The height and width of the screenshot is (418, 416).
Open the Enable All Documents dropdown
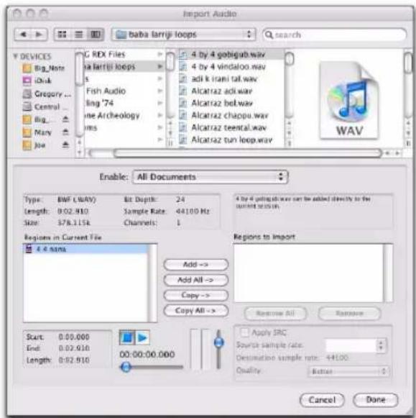coord(210,177)
